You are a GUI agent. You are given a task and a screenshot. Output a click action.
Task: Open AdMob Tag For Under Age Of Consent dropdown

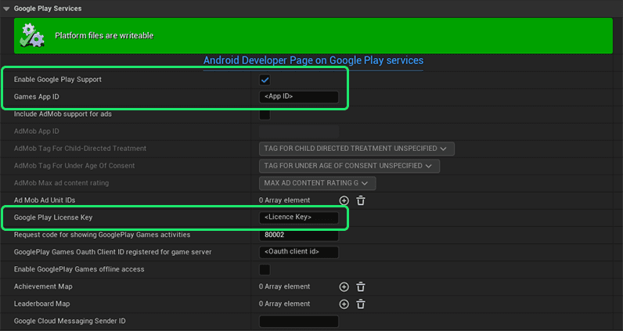pos(349,166)
